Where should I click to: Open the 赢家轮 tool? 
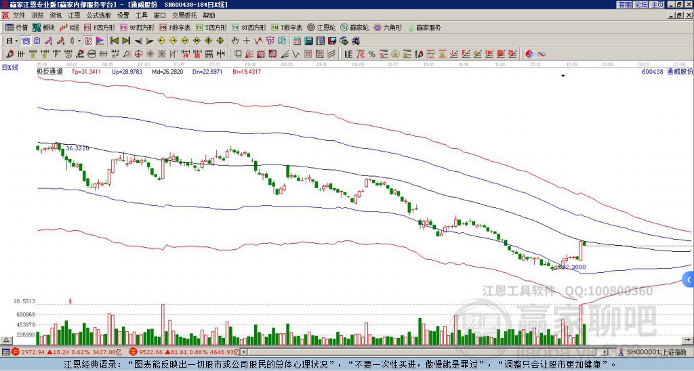pos(354,27)
